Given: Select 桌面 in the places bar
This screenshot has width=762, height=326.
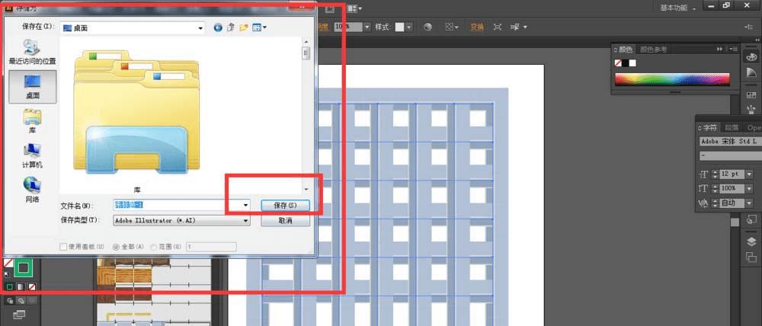Looking at the screenshot, I should [x=33, y=87].
